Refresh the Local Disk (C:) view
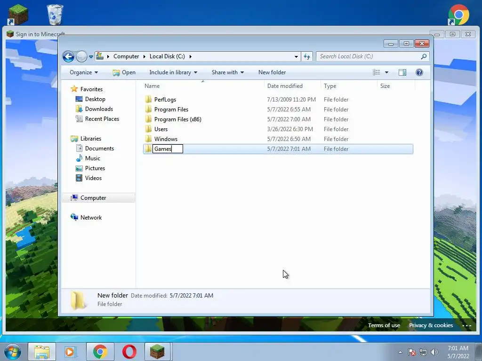The image size is (482, 361). tap(307, 56)
